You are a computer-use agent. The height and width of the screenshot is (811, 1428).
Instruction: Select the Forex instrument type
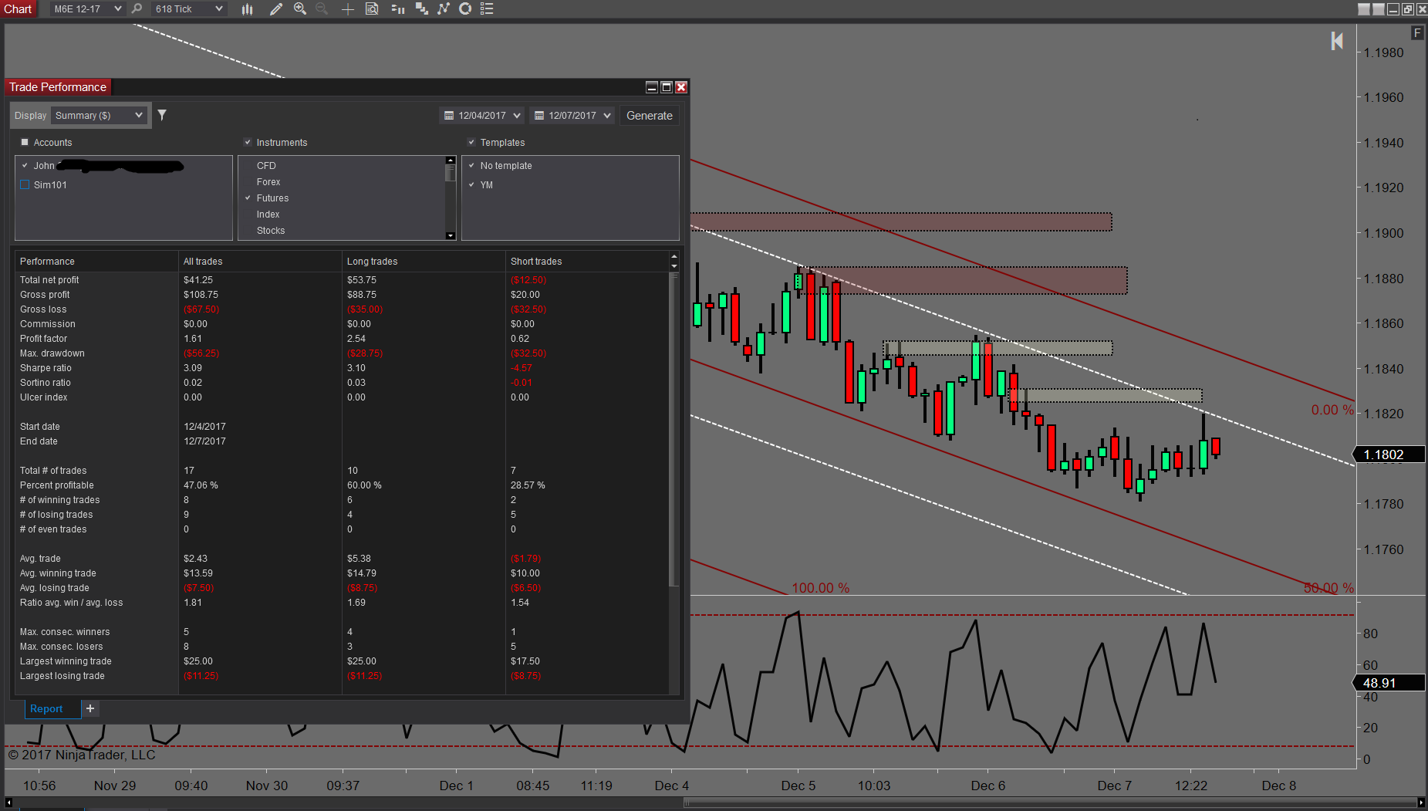268,181
